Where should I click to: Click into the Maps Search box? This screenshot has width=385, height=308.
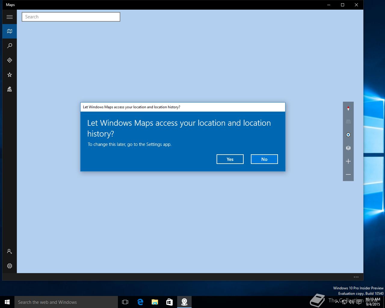[x=71, y=17]
